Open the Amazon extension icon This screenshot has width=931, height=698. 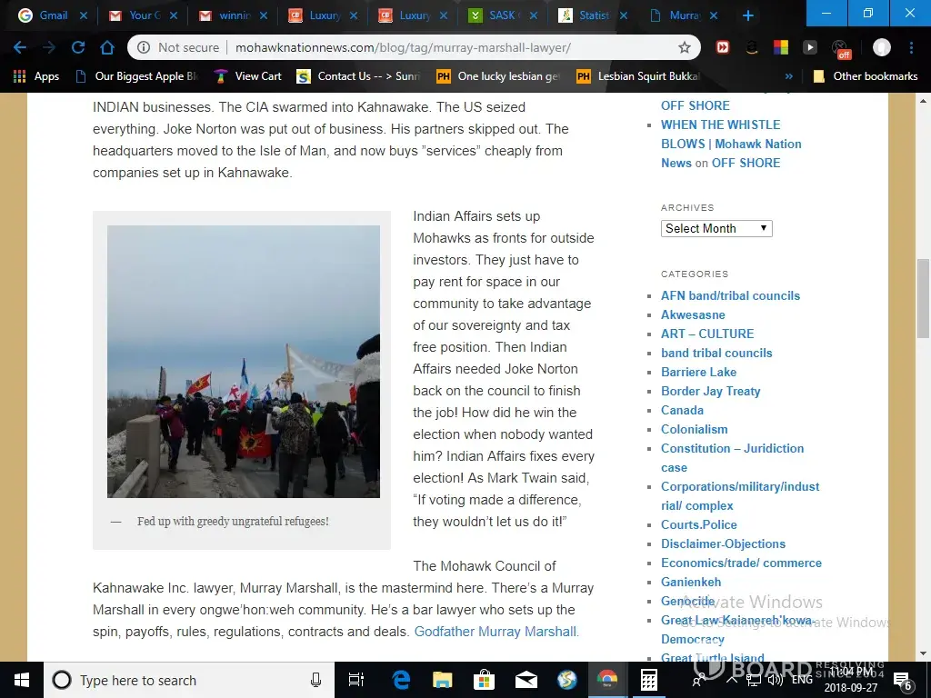coord(752,47)
